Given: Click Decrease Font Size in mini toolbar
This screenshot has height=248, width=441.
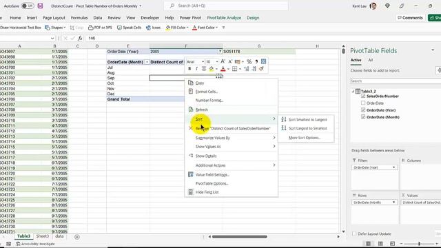Looking at the screenshot, I should coord(230,61).
